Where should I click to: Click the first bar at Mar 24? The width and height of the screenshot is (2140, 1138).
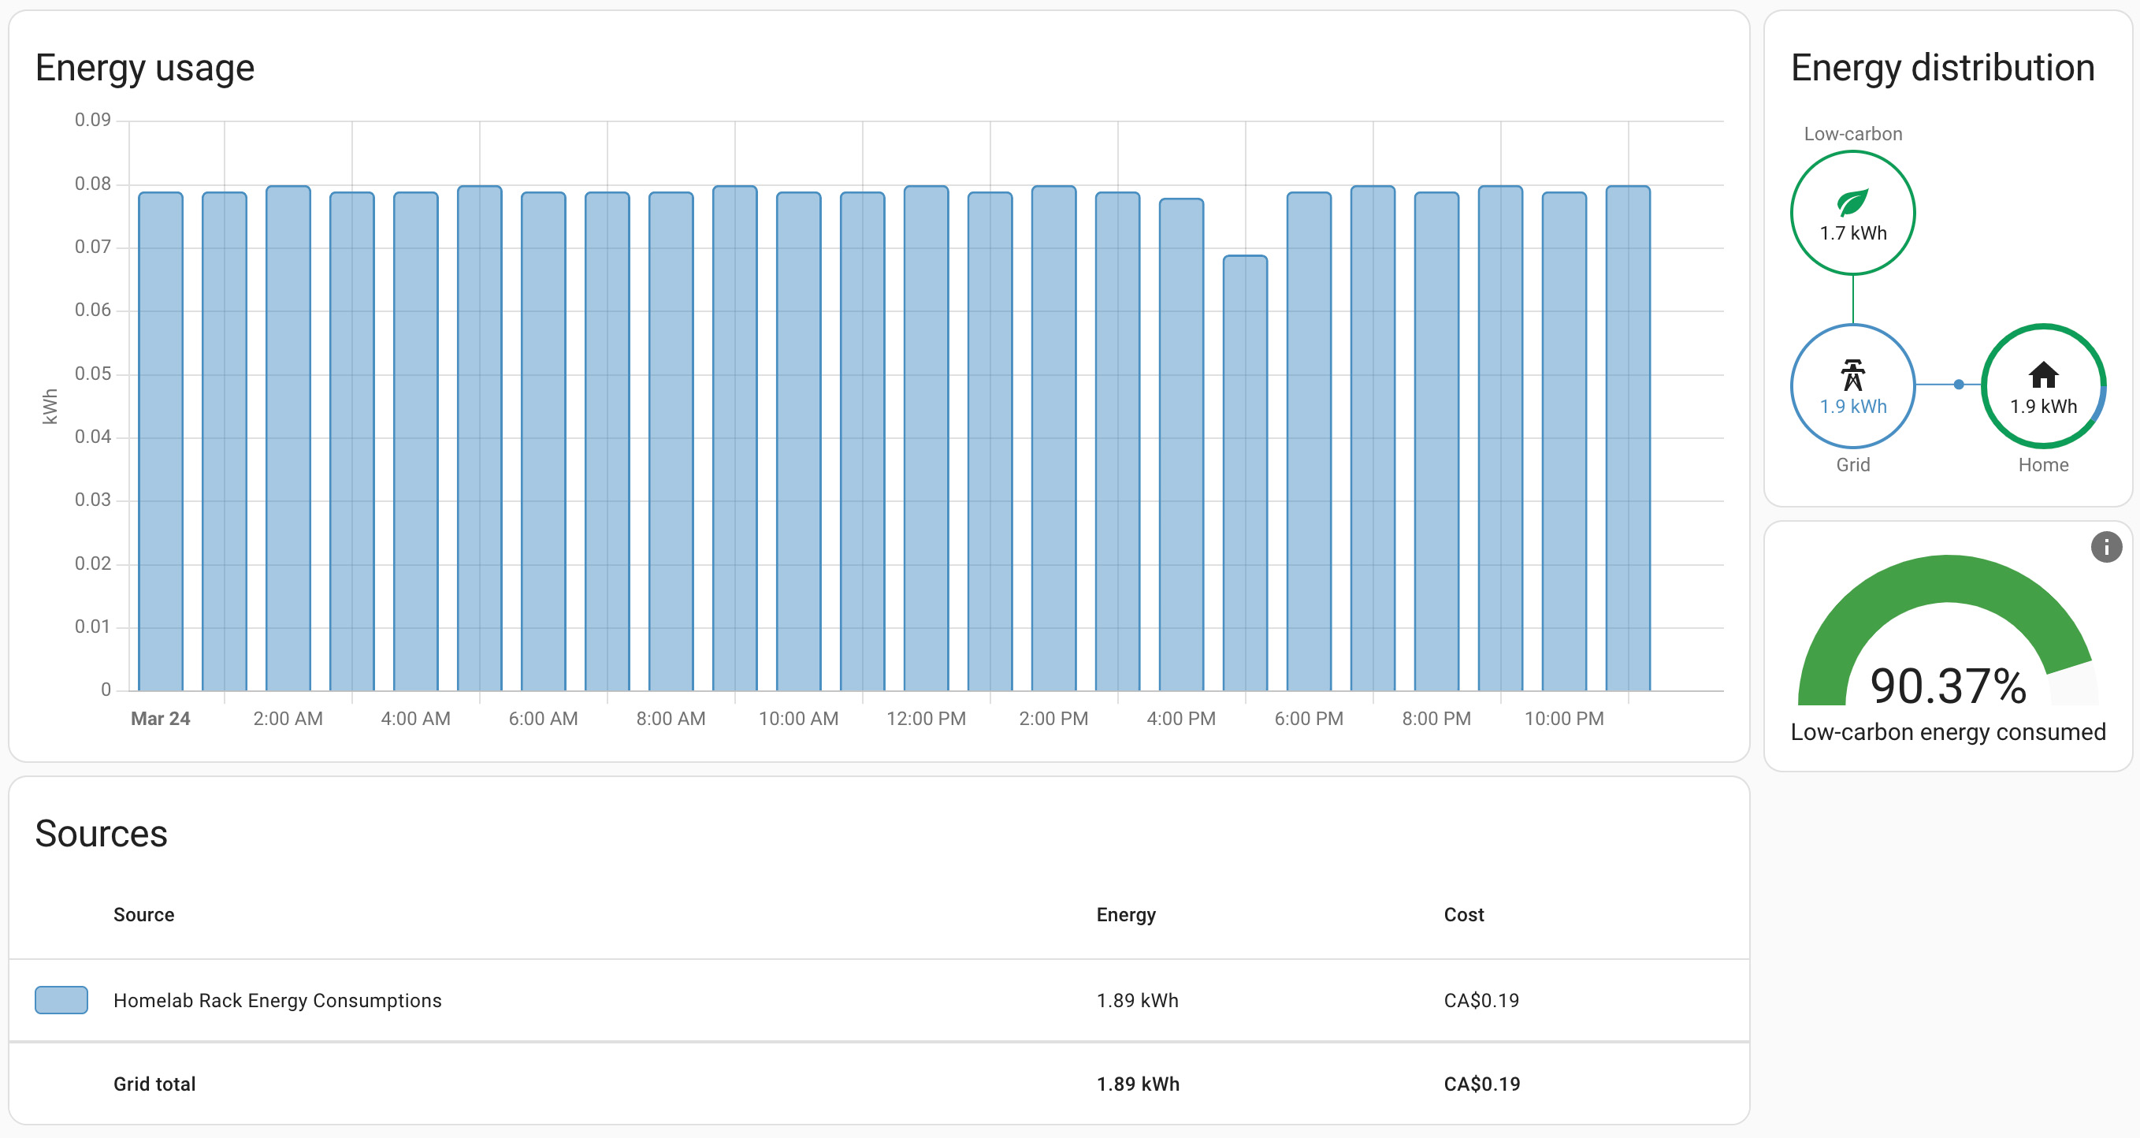(160, 441)
